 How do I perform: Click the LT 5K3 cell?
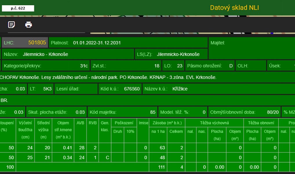41,89
